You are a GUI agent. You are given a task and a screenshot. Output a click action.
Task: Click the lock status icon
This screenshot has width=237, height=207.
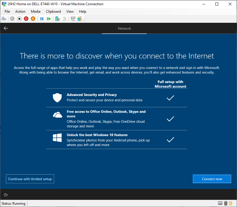pos(230,203)
